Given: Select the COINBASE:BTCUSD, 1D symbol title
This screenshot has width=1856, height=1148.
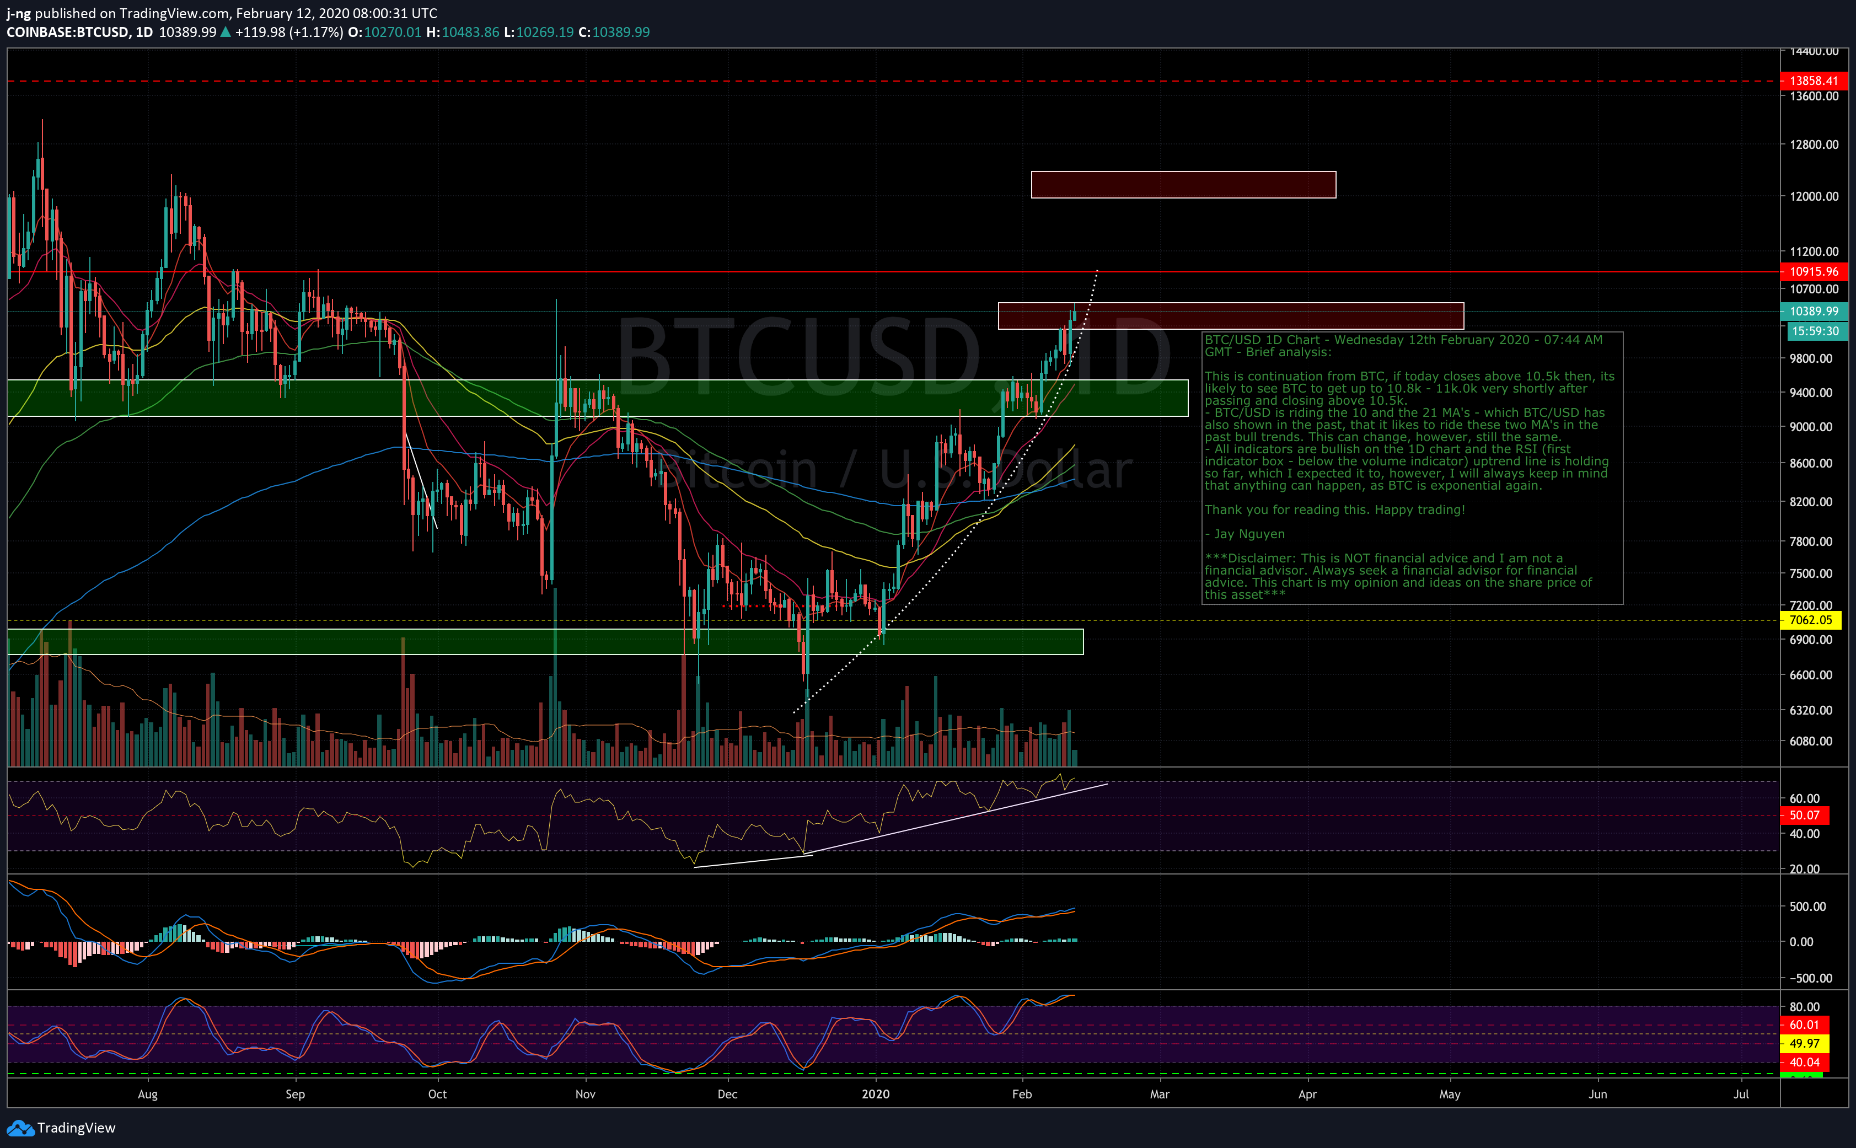Looking at the screenshot, I should coord(80,32).
